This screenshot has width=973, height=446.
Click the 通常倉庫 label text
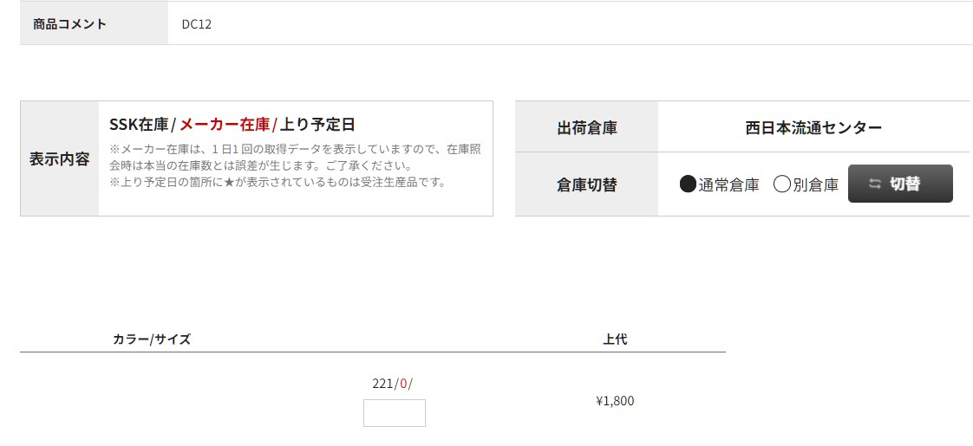(x=728, y=184)
